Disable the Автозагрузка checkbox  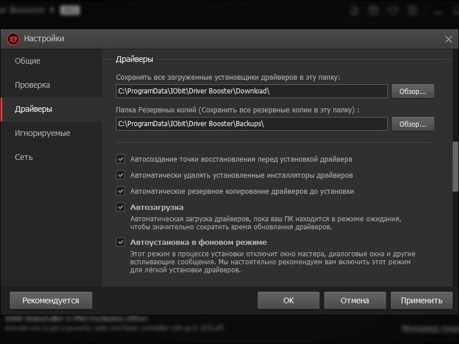tap(120, 208)
